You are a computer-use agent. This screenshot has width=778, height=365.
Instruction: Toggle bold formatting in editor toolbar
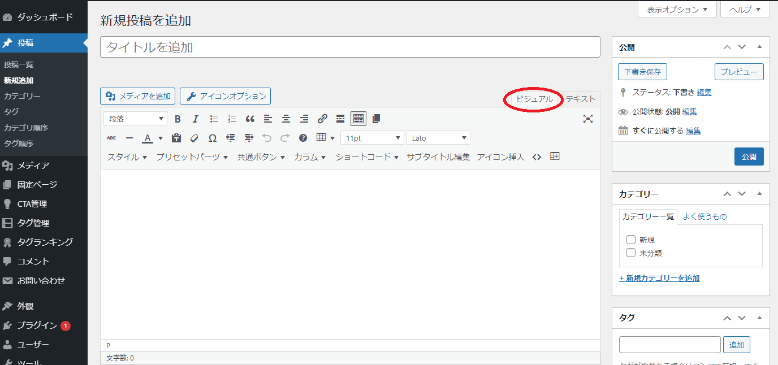(x=178, y=119)
